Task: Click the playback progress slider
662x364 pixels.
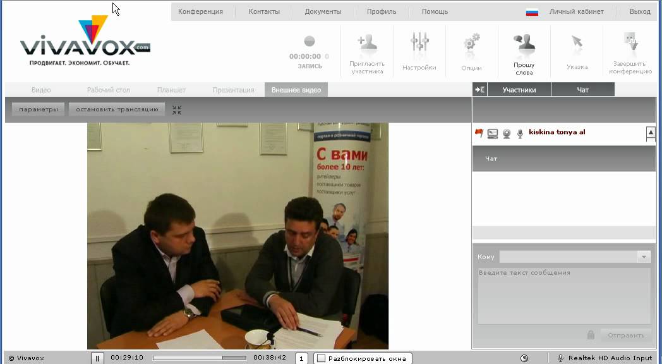Action: click(x=199, y=358)
